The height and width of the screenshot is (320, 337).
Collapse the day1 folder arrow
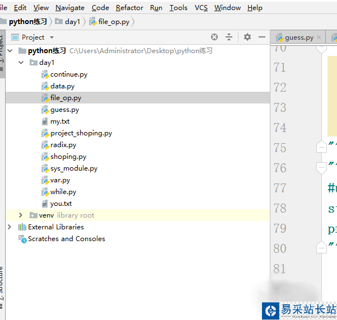21,63
